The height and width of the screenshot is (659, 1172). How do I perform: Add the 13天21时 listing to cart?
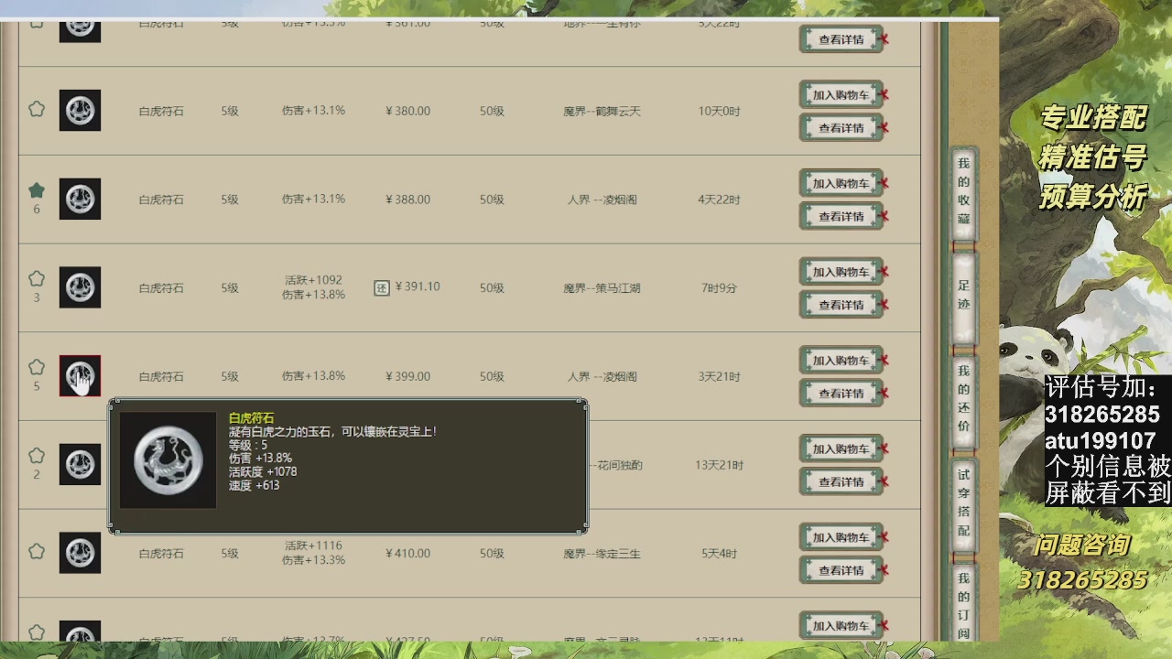coord(841,448)
